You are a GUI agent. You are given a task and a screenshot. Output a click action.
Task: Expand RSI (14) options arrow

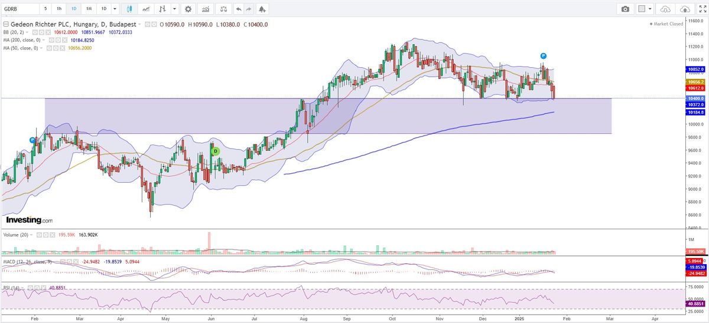pyautogui.click(x=22, y=288)
